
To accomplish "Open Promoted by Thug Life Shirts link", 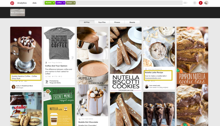I will coord(55,82).
